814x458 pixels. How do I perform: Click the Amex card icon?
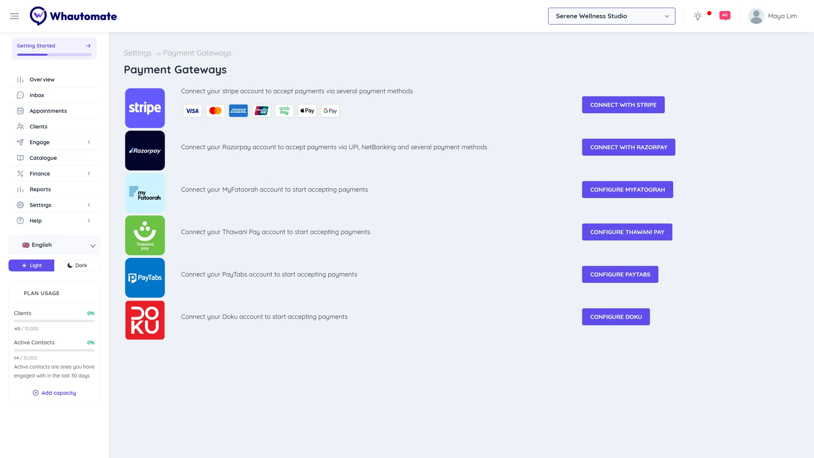pos(238,111)
